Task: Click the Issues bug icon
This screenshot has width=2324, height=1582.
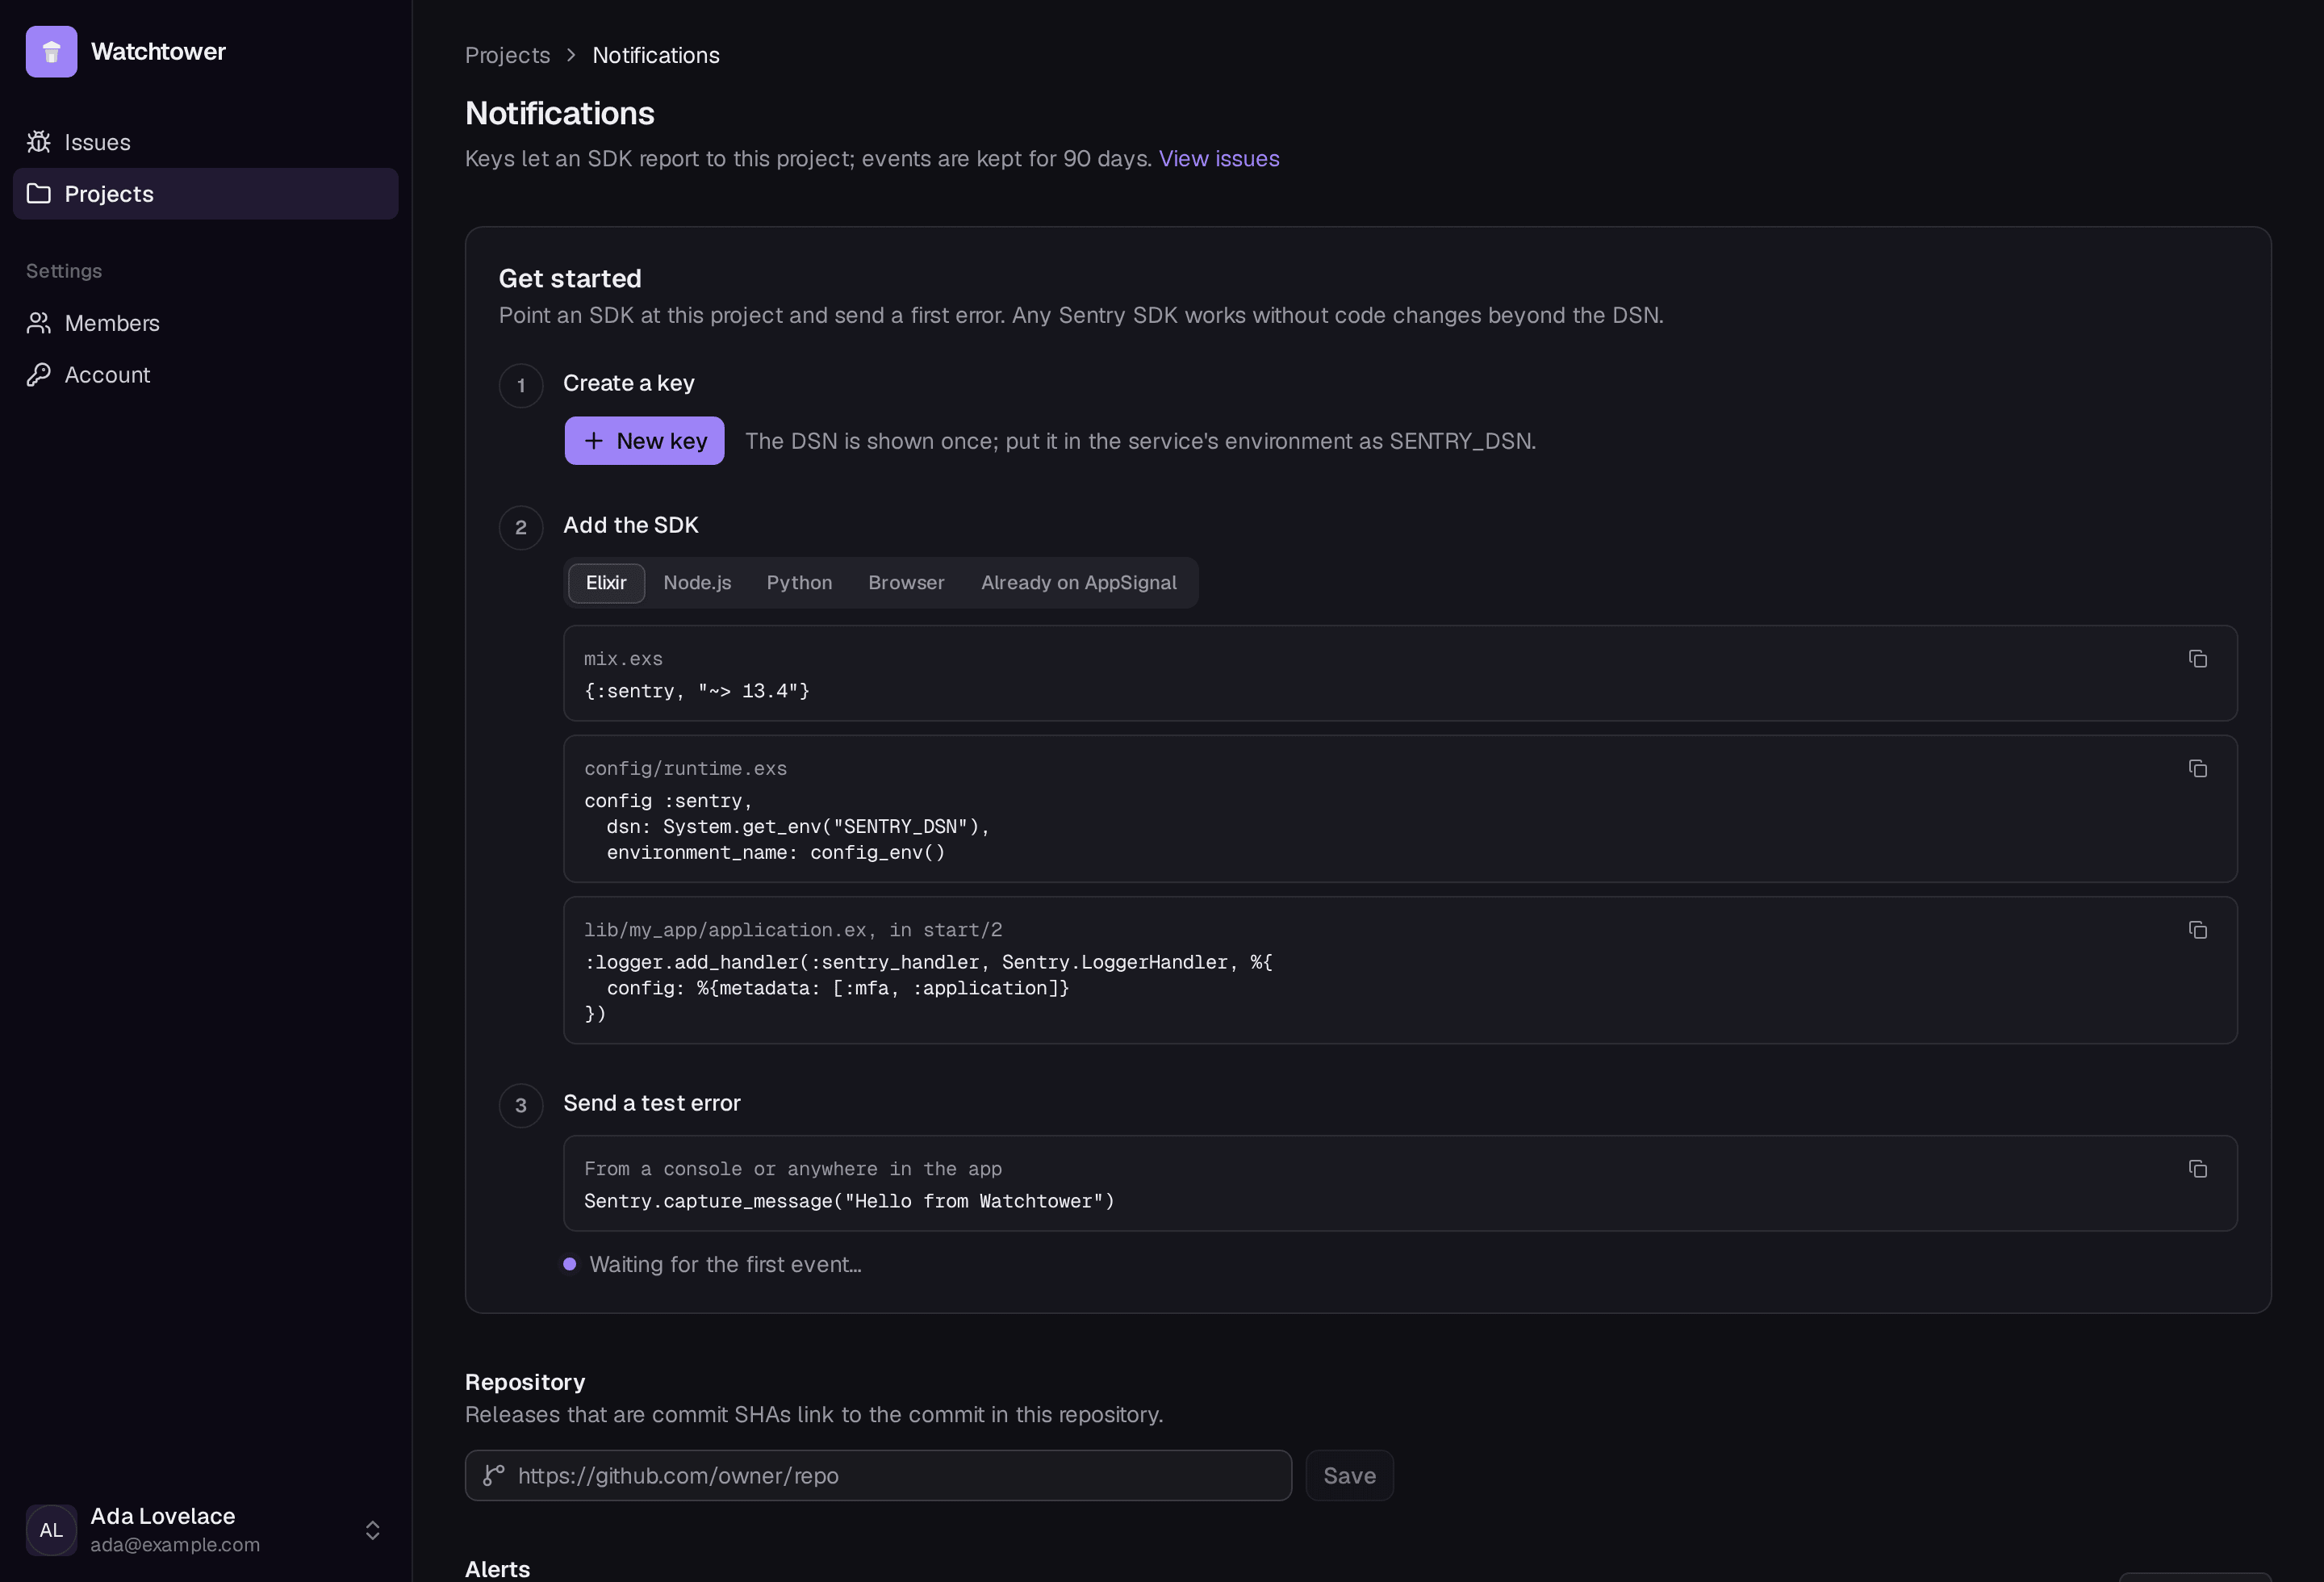Action: click(39, 142)
